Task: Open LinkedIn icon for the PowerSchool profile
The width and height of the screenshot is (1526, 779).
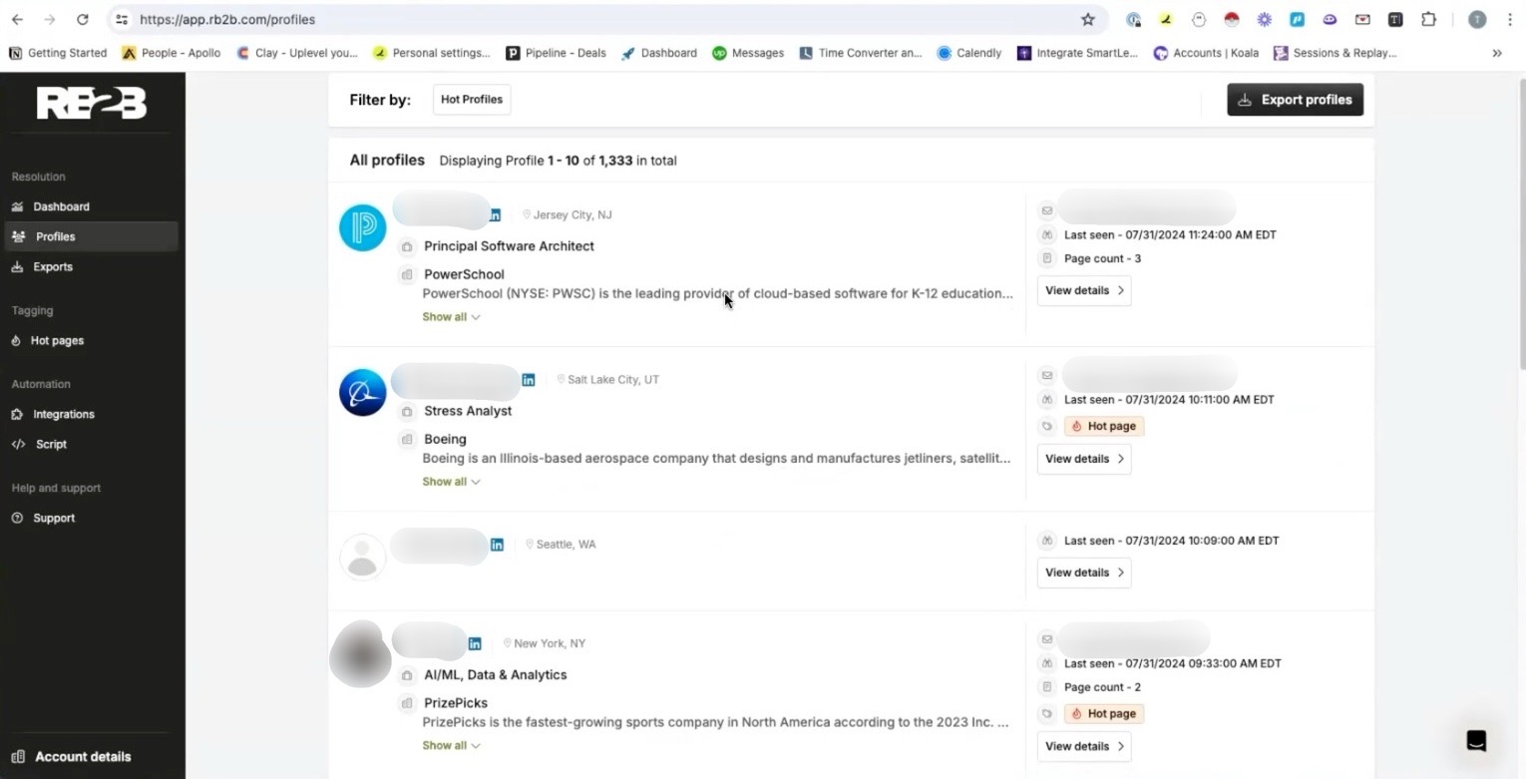Action: [x=495, y=214]
